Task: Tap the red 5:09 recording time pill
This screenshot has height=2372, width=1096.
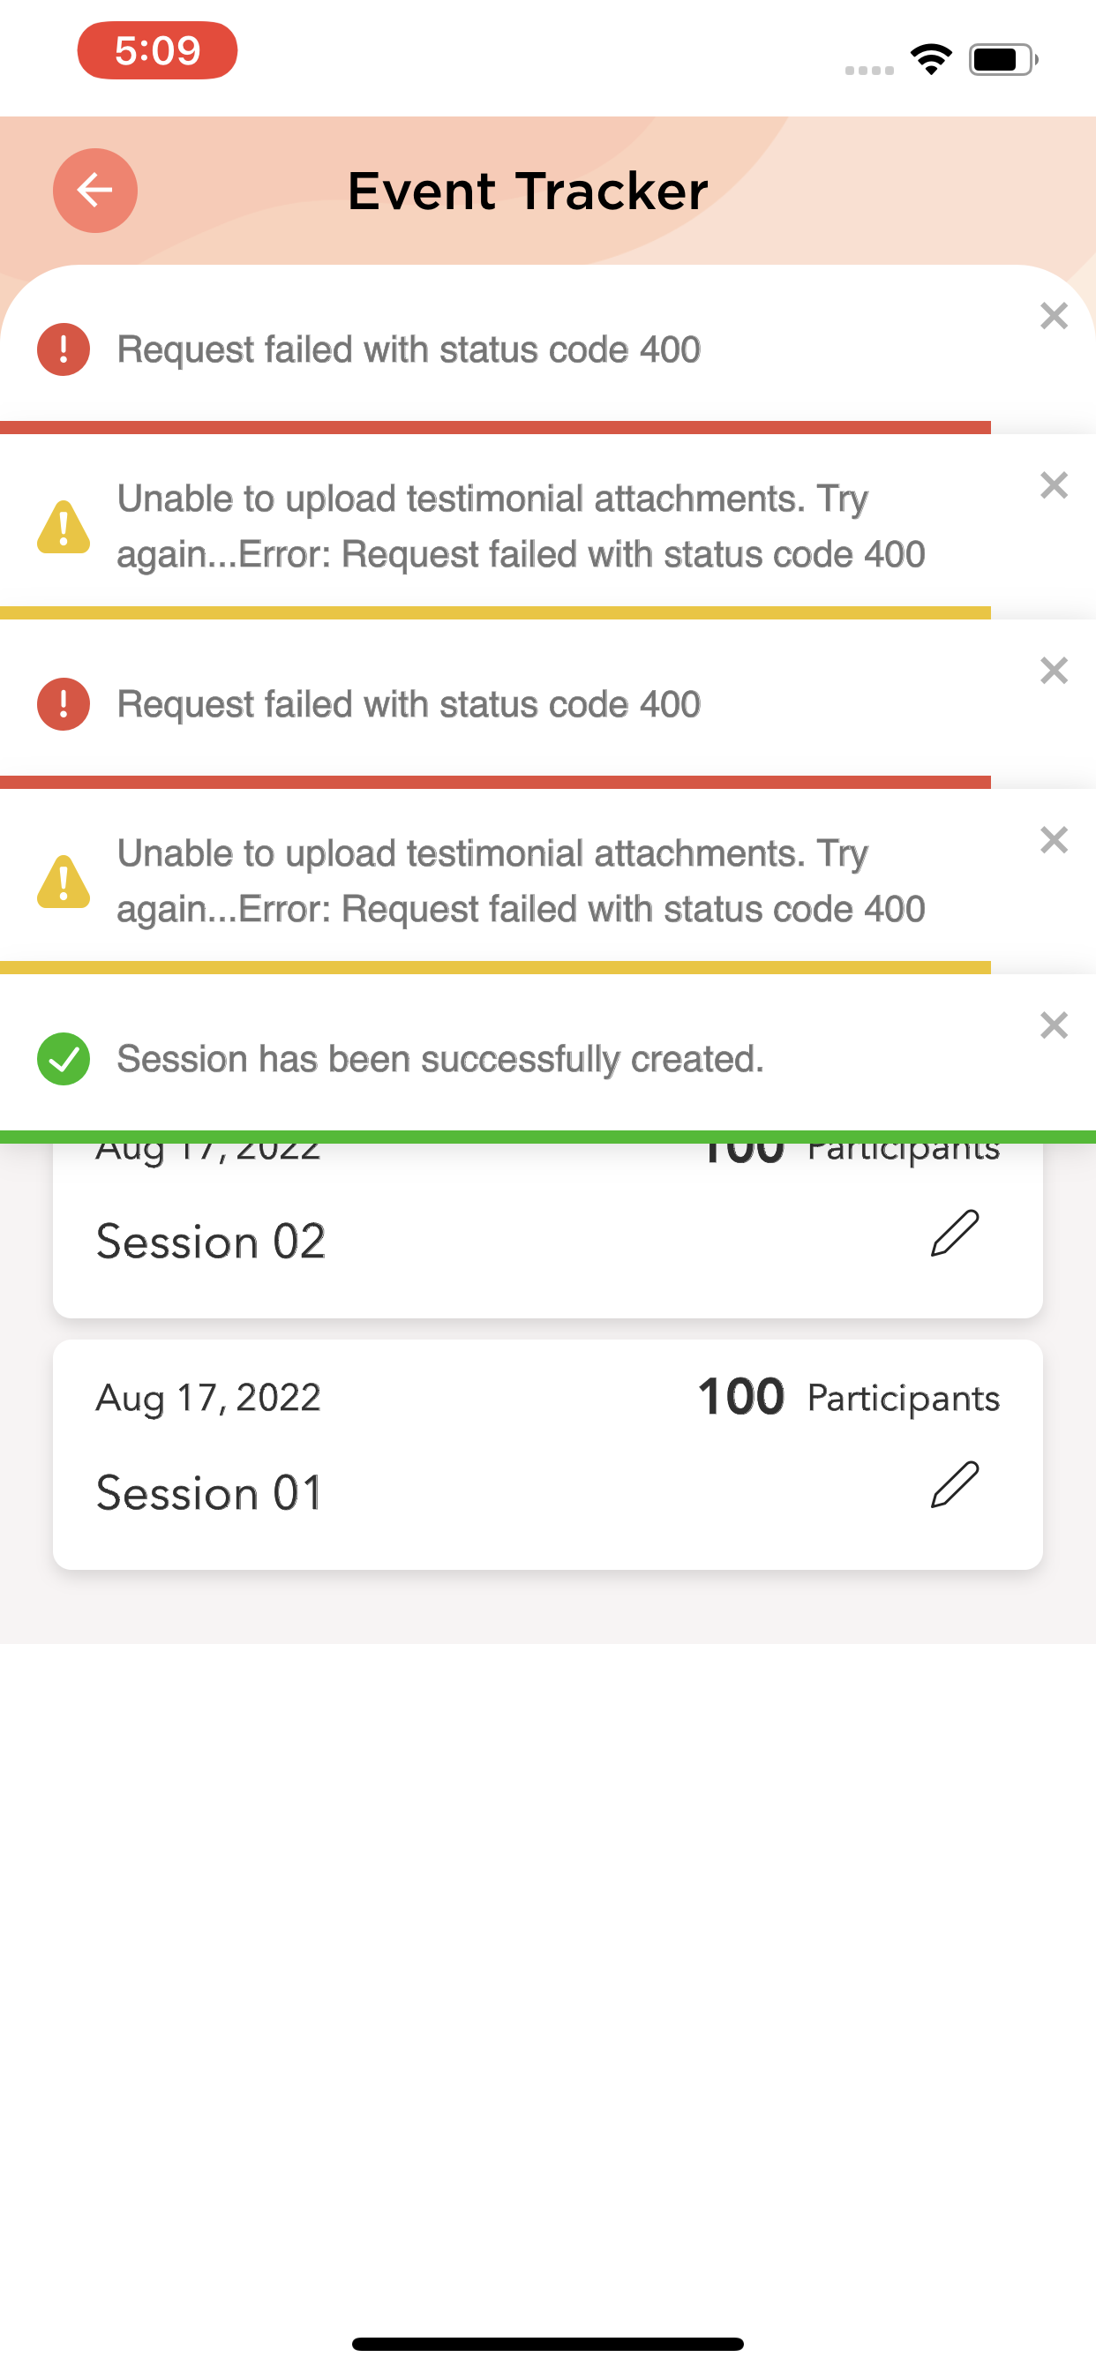Action: coord(157,50)
